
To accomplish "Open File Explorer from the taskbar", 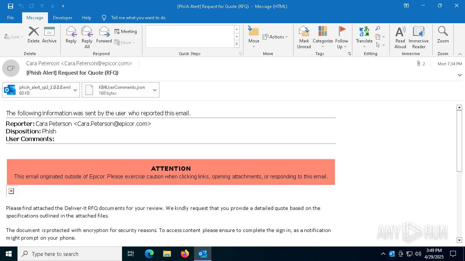I will pyautogui.click(x=167, y=254).
